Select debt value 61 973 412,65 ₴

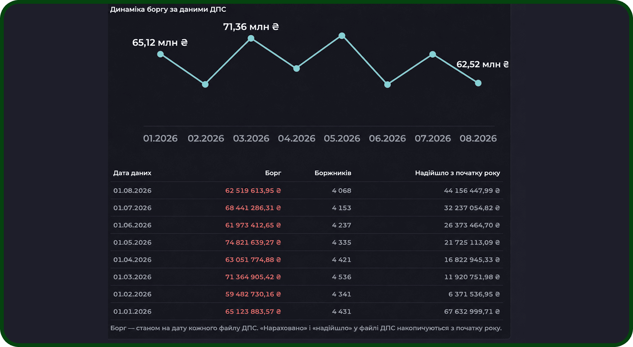coord(253,225)
